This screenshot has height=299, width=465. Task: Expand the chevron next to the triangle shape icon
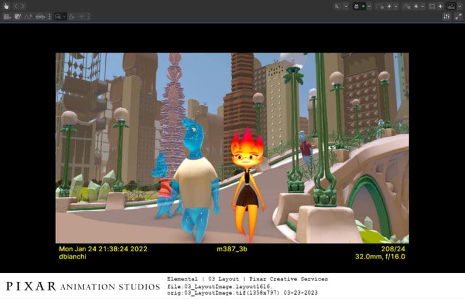click(346, 6)
